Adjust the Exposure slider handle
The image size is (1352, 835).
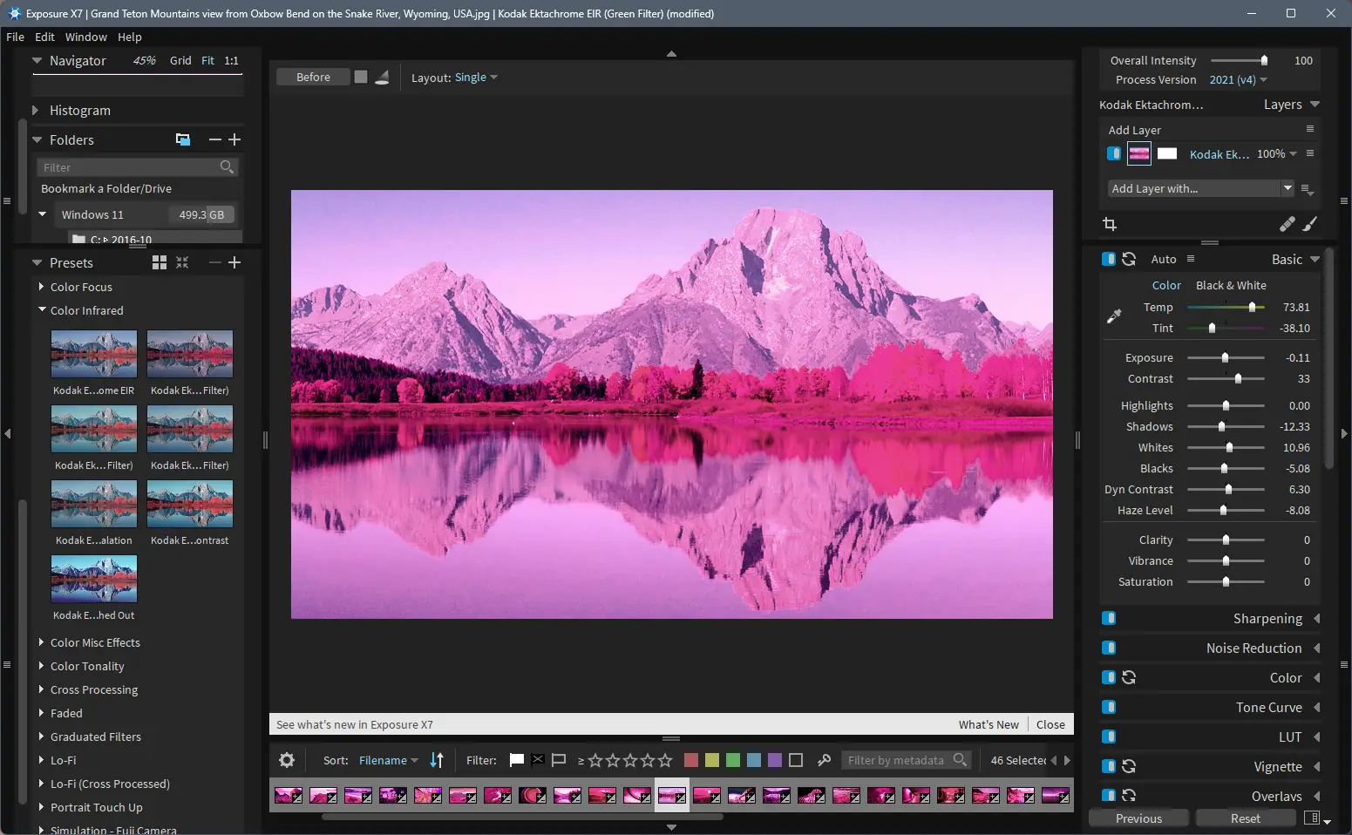pos(1225,357)
